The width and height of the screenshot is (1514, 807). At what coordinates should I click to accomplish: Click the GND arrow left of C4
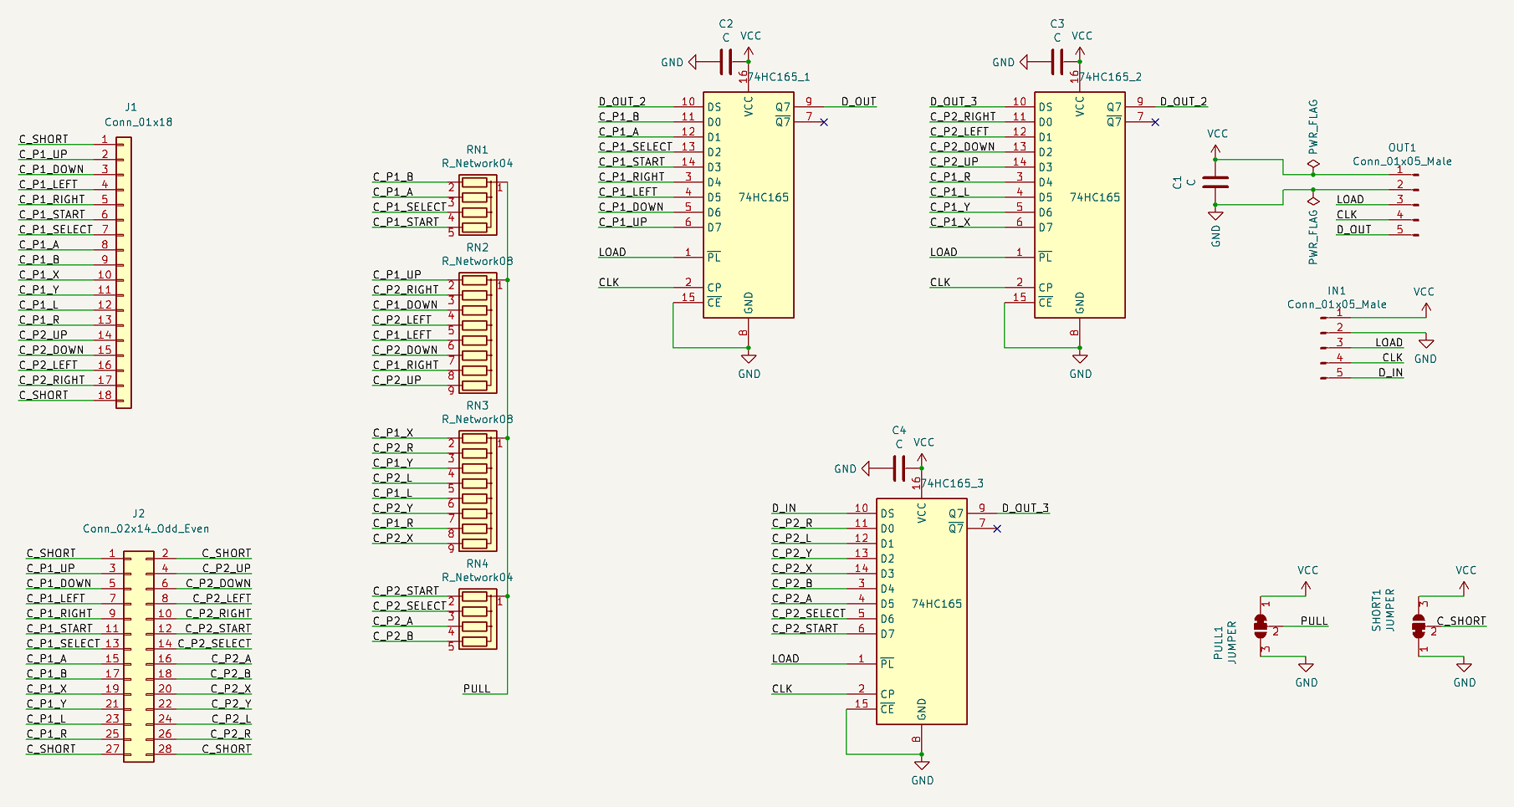pyautogui.click(x=866, y=468)
